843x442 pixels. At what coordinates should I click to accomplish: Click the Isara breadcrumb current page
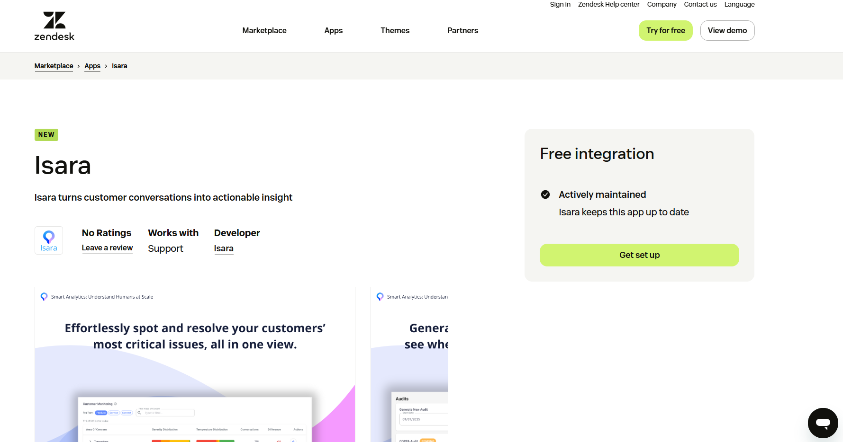pos(119,66)
